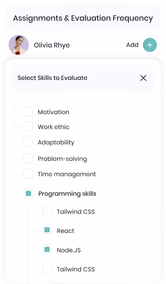Image resolution: width=166 pixels, height=284 pixels.
Task: Check the Tailwind CSS box below Node.JS
Action: [47, 269]
